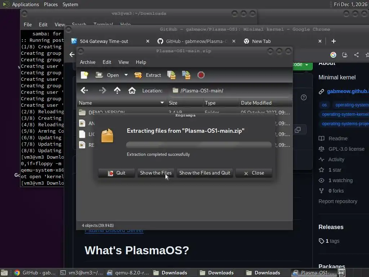Click the Home icon in the location bar
Viewport: 369px width, 277px height.
(x=132, y=91)
